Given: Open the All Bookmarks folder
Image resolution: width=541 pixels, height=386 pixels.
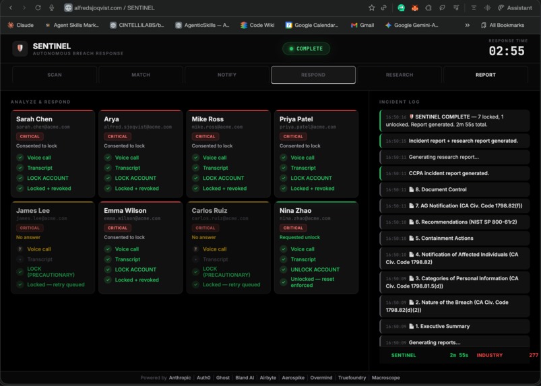Looking at the screenshot, I should coord(503,25).
